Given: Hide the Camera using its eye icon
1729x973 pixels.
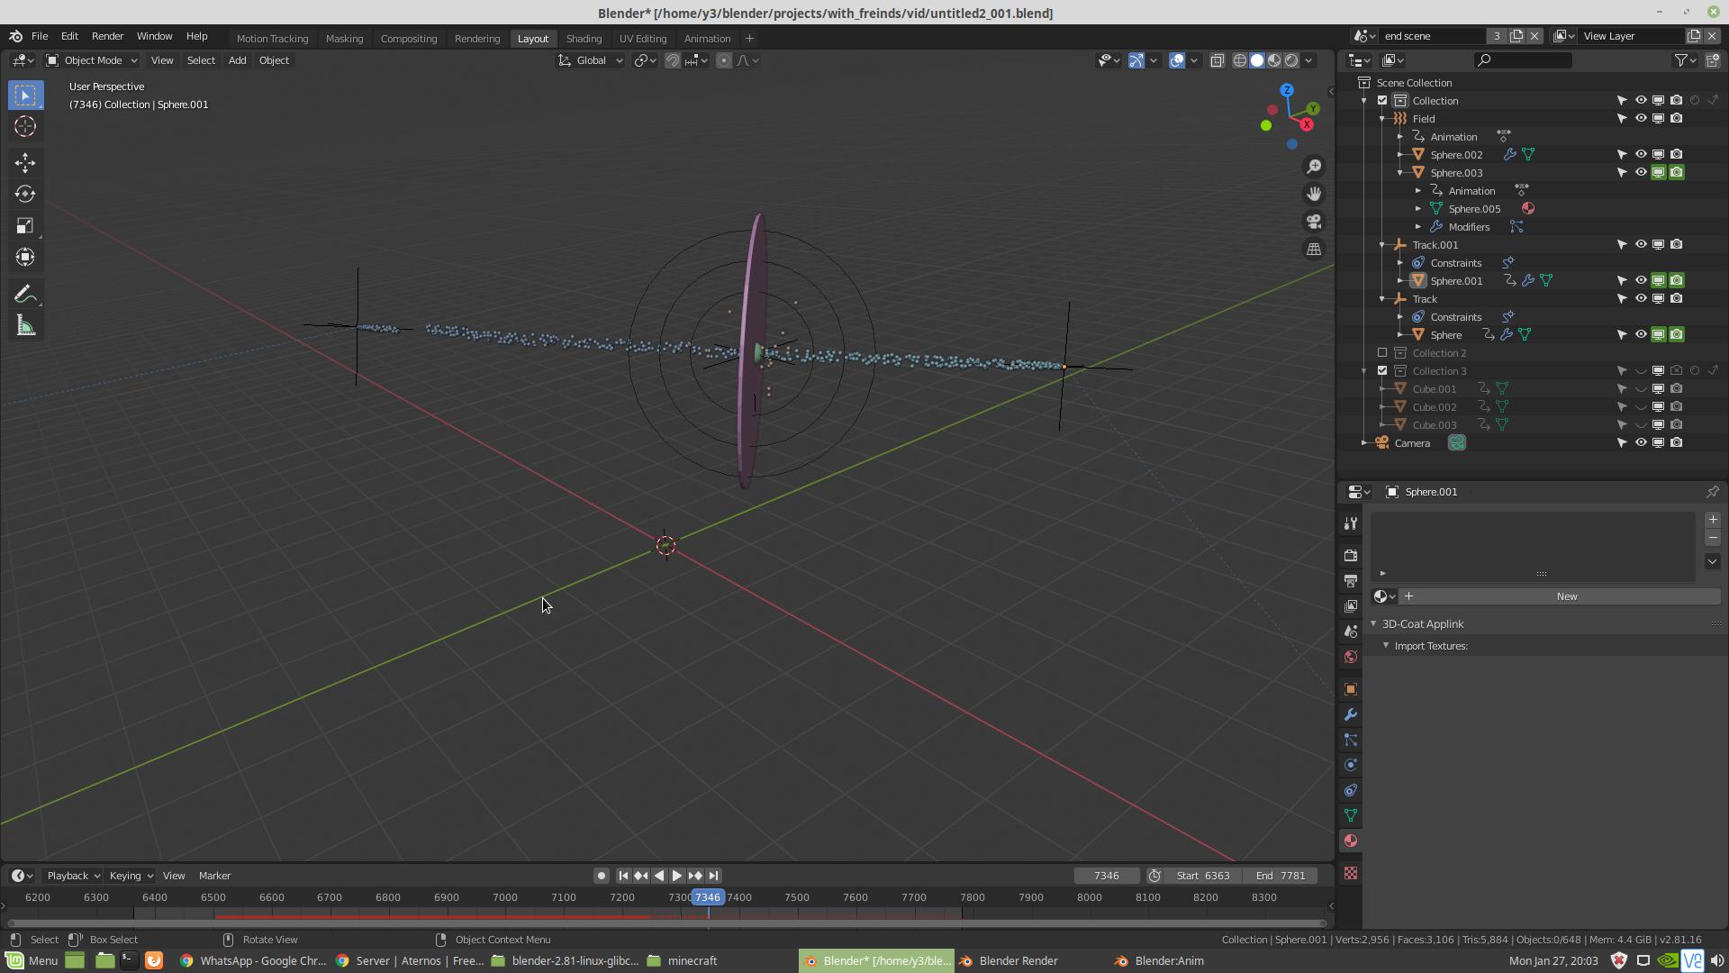Looking at the screenshot, I should (x=1640, y=442).
